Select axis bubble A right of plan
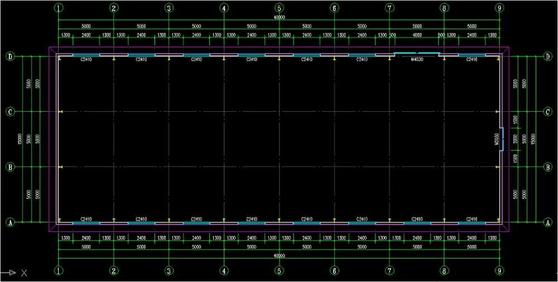Viewport: 558px width, 282px height. point(548,223)
